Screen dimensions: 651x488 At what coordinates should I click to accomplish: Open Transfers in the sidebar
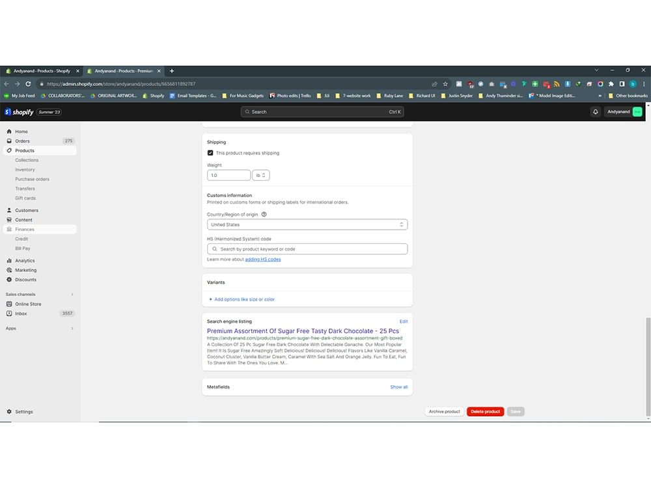pos(25,189)
